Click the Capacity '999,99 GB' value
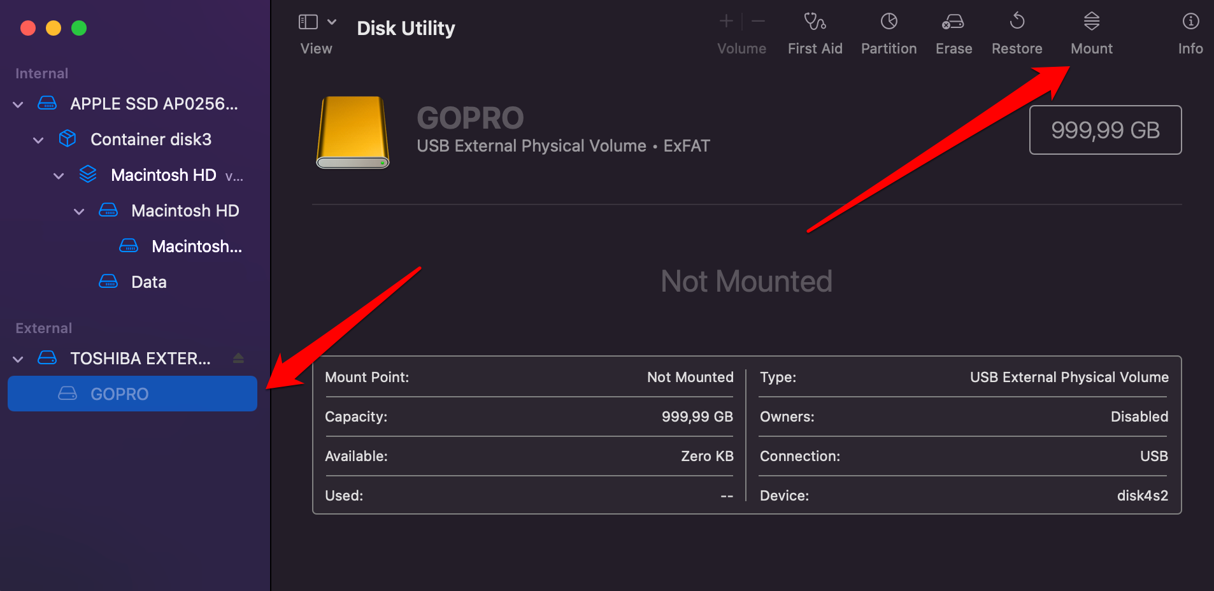Viewport: 1214px width, 591px height. pos(697,417)
